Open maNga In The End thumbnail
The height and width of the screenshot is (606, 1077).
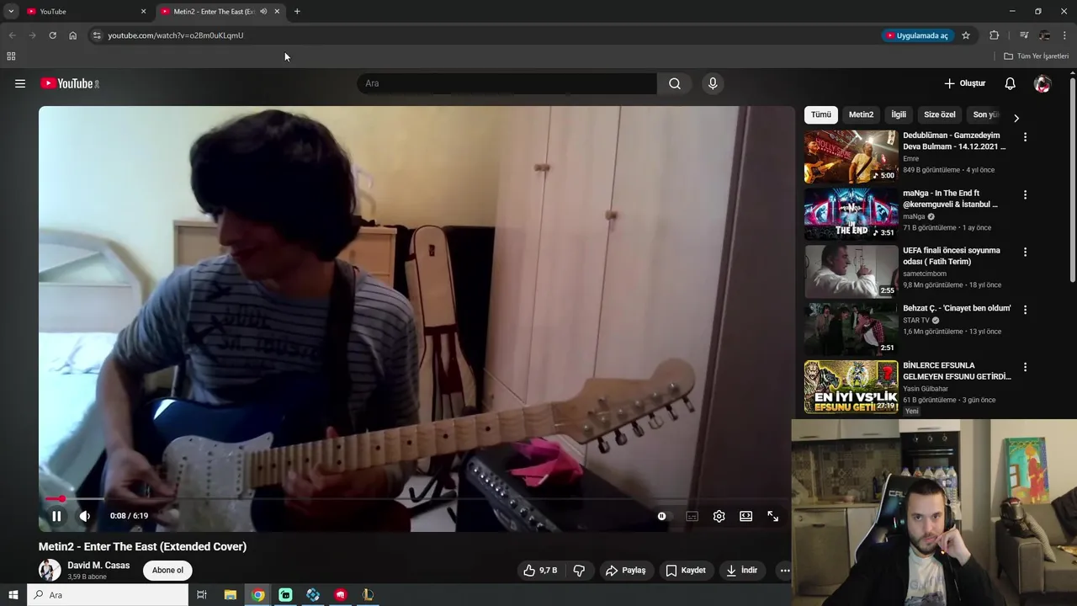click(x=851, y=214)
